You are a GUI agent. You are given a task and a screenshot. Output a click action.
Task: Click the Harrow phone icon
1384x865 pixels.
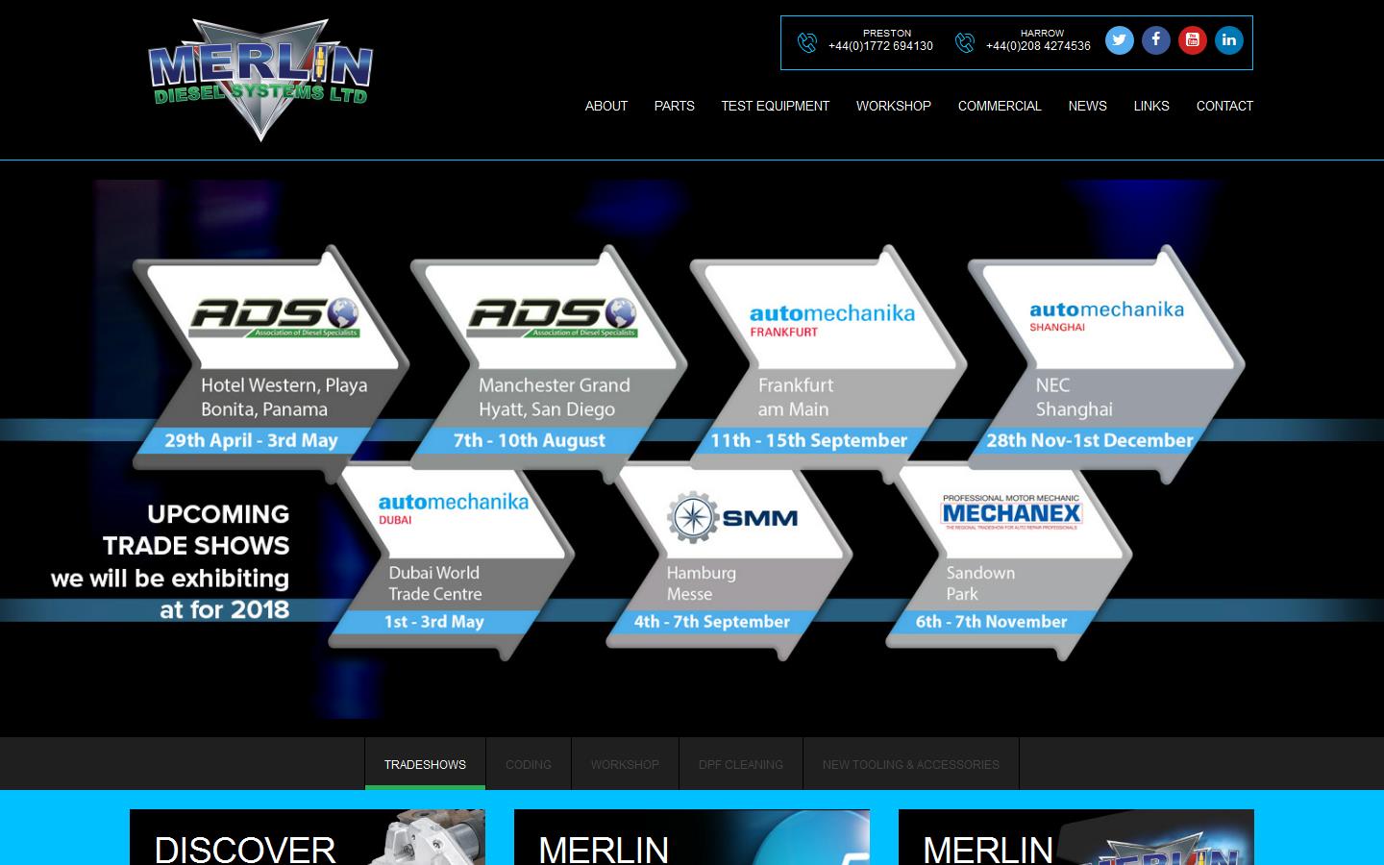pyautogui.click(x=965, y=42)
